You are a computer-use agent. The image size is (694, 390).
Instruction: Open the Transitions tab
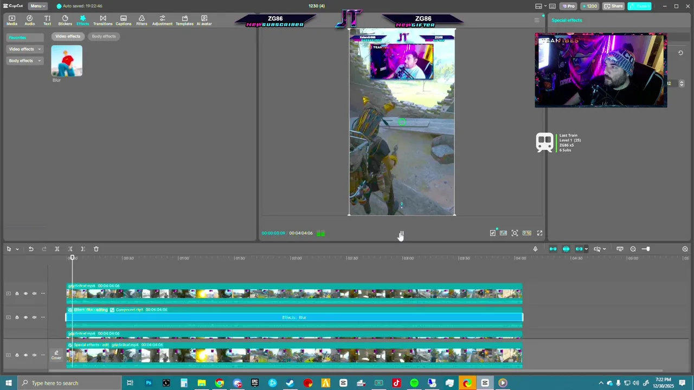tap(102, 20)
